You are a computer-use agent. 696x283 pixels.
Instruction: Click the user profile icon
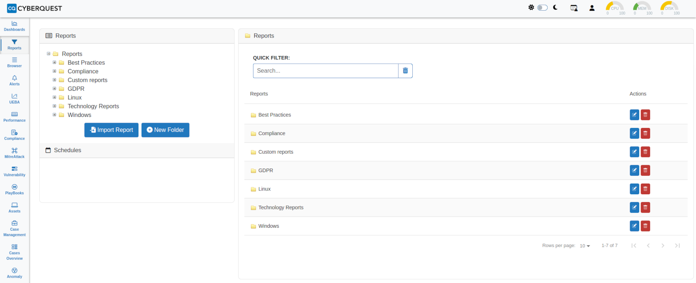[x=592, y=8]
